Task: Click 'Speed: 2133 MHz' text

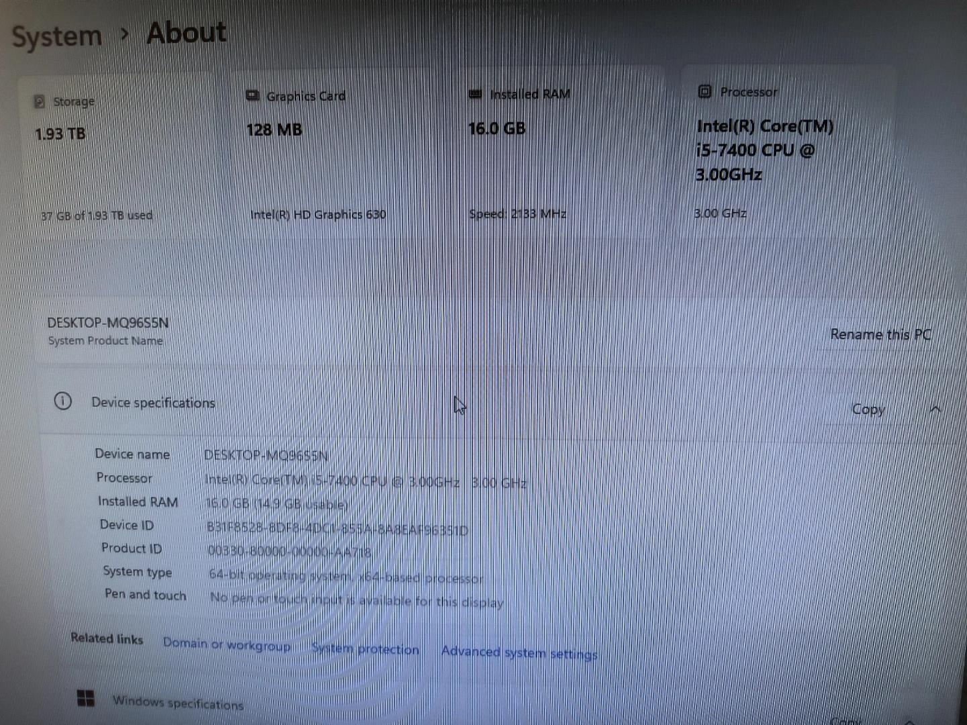Action: [518, 214]
